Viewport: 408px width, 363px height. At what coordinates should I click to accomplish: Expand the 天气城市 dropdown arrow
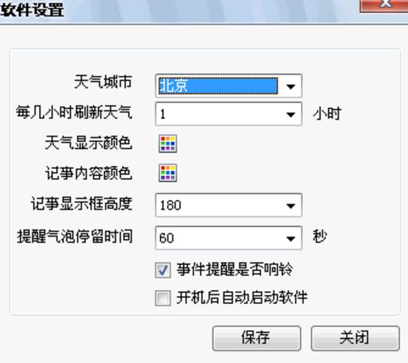click(291, 86)
